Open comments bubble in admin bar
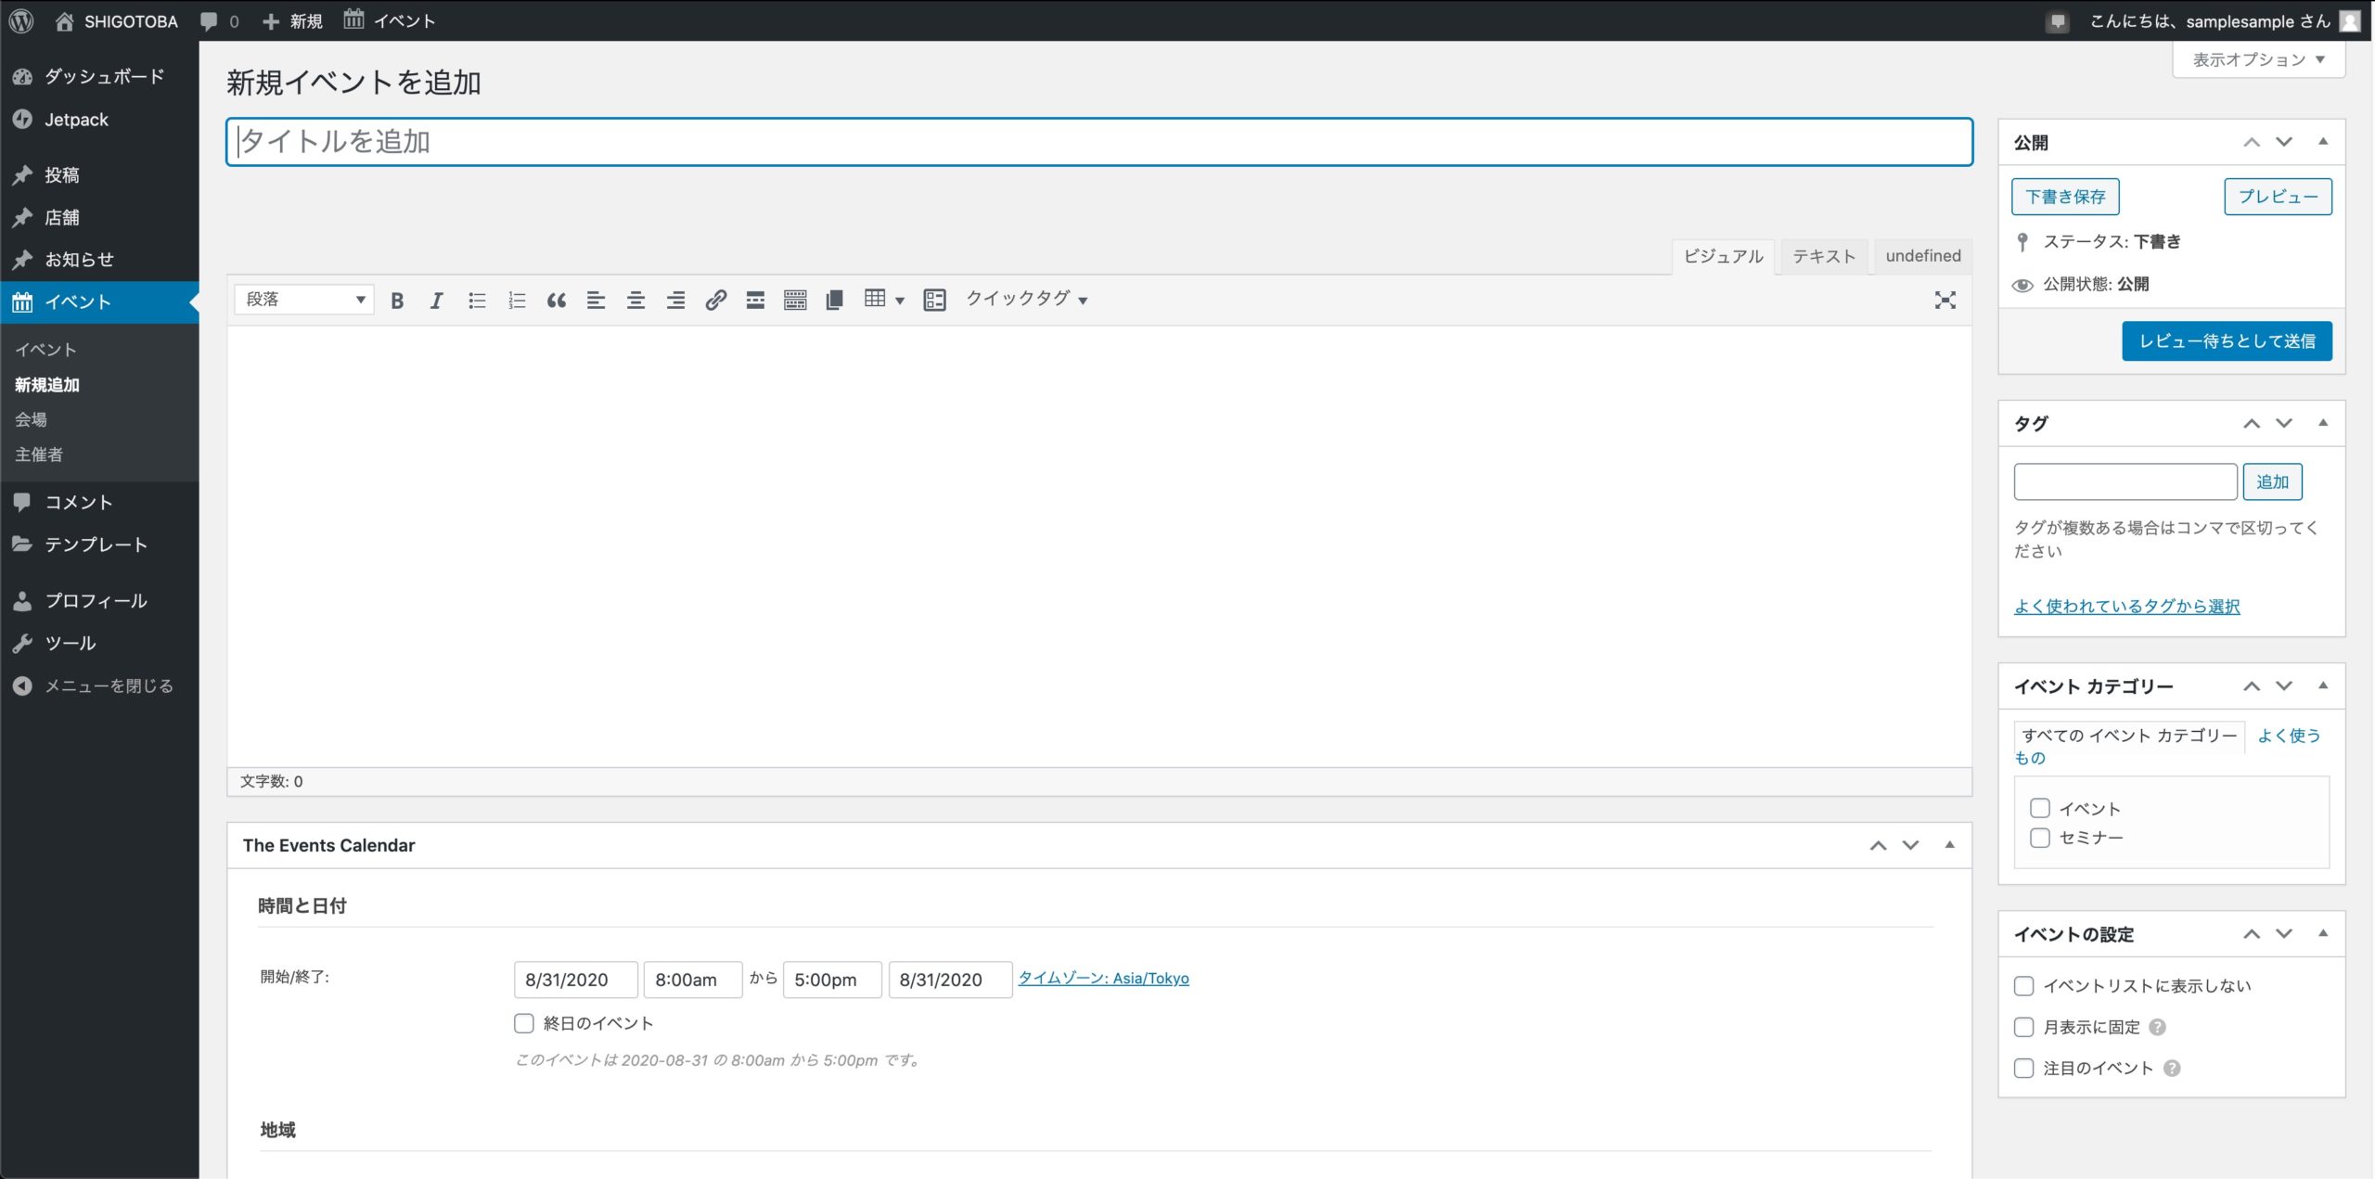The height and width of the screenshot is (1179, 2375). (219, 20)
